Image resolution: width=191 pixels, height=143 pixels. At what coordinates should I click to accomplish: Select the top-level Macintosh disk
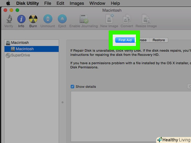click(x=31, y=43)
